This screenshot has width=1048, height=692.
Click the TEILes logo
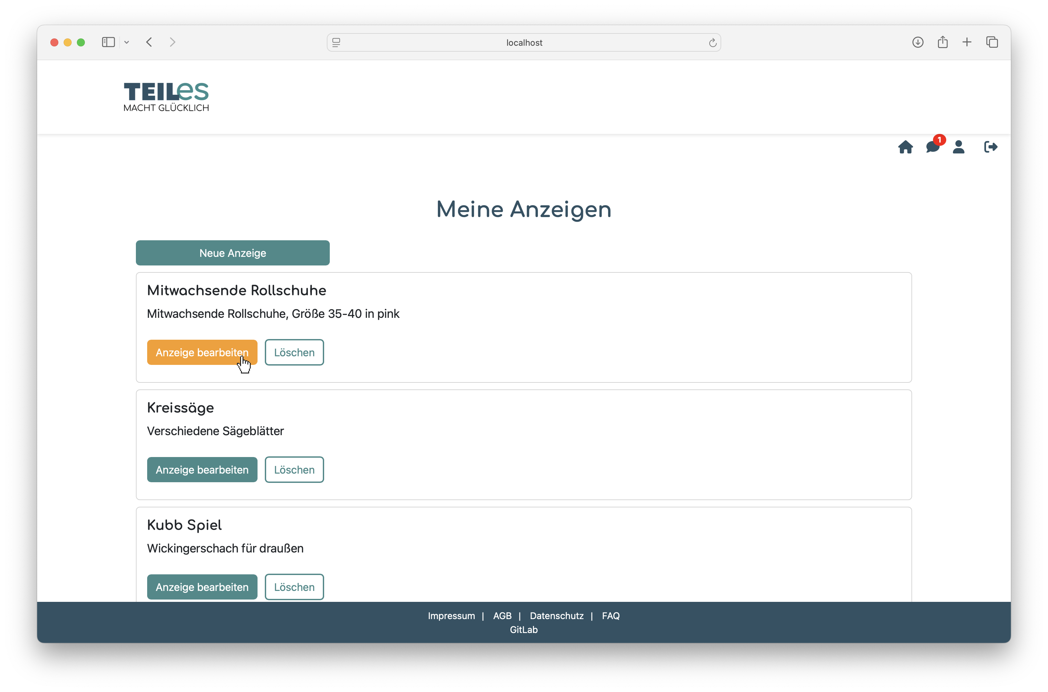pos(166,97)
